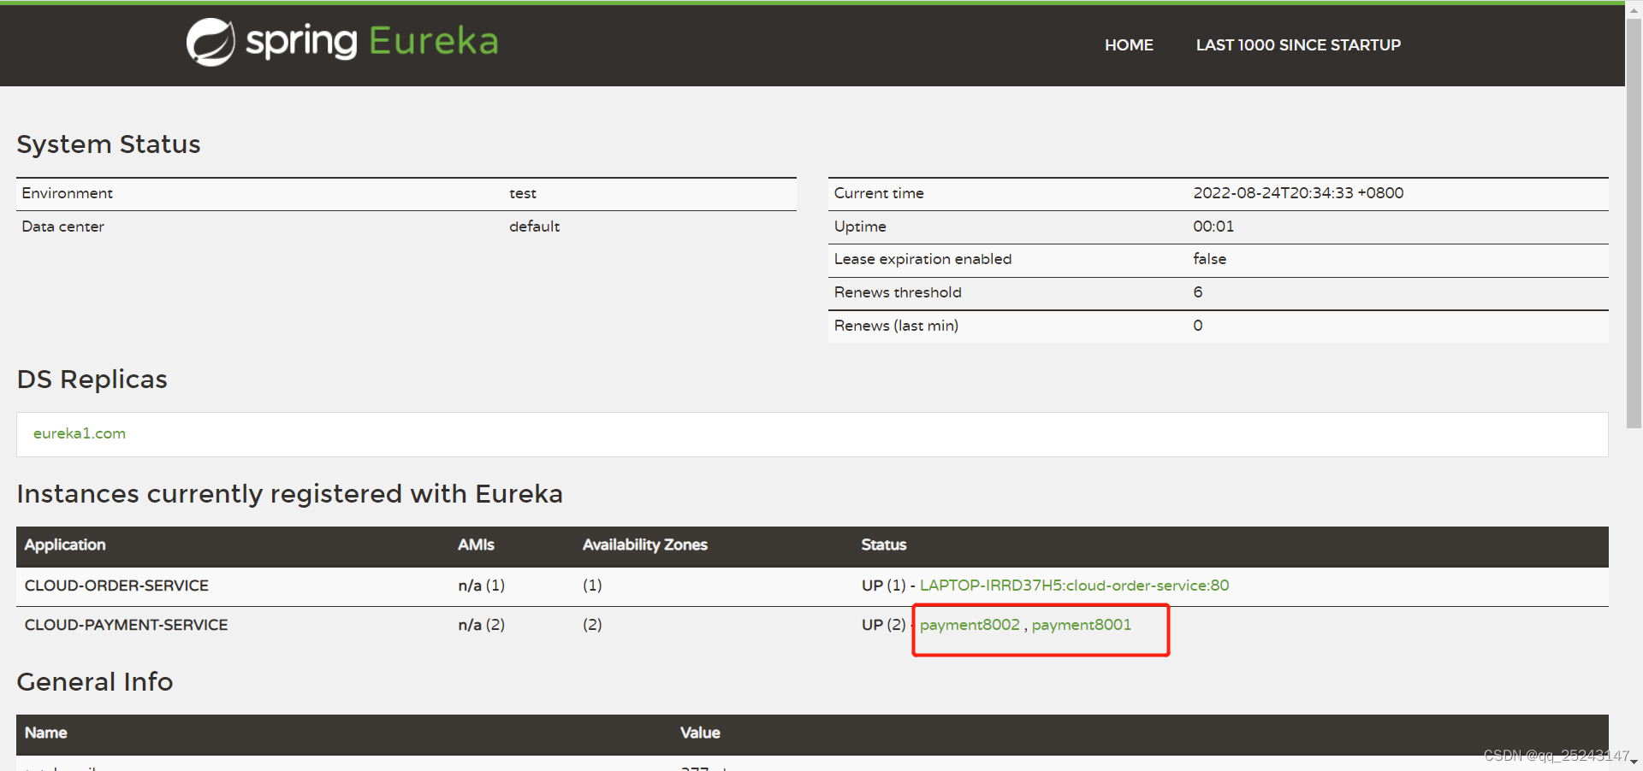1643x771 pixels.
Task: Open the payment8001 instance link
Action: [1082, 625]
